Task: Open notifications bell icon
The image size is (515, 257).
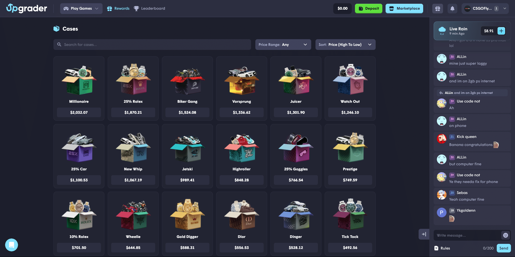Action: click(452, 9)
